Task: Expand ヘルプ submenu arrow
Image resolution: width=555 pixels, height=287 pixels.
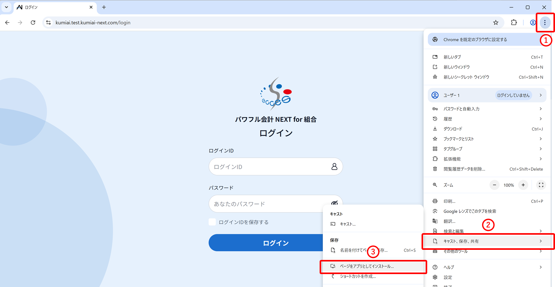Action: (540, 267)
